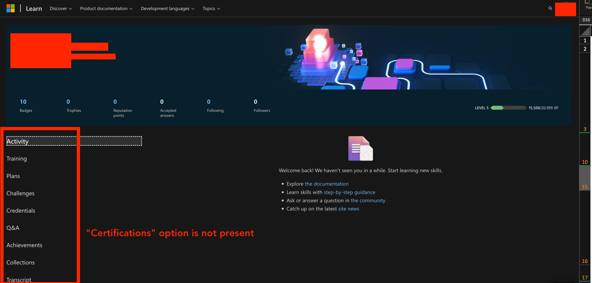
Task: Open the Learn home link
Action: click(x=34, y=9)
